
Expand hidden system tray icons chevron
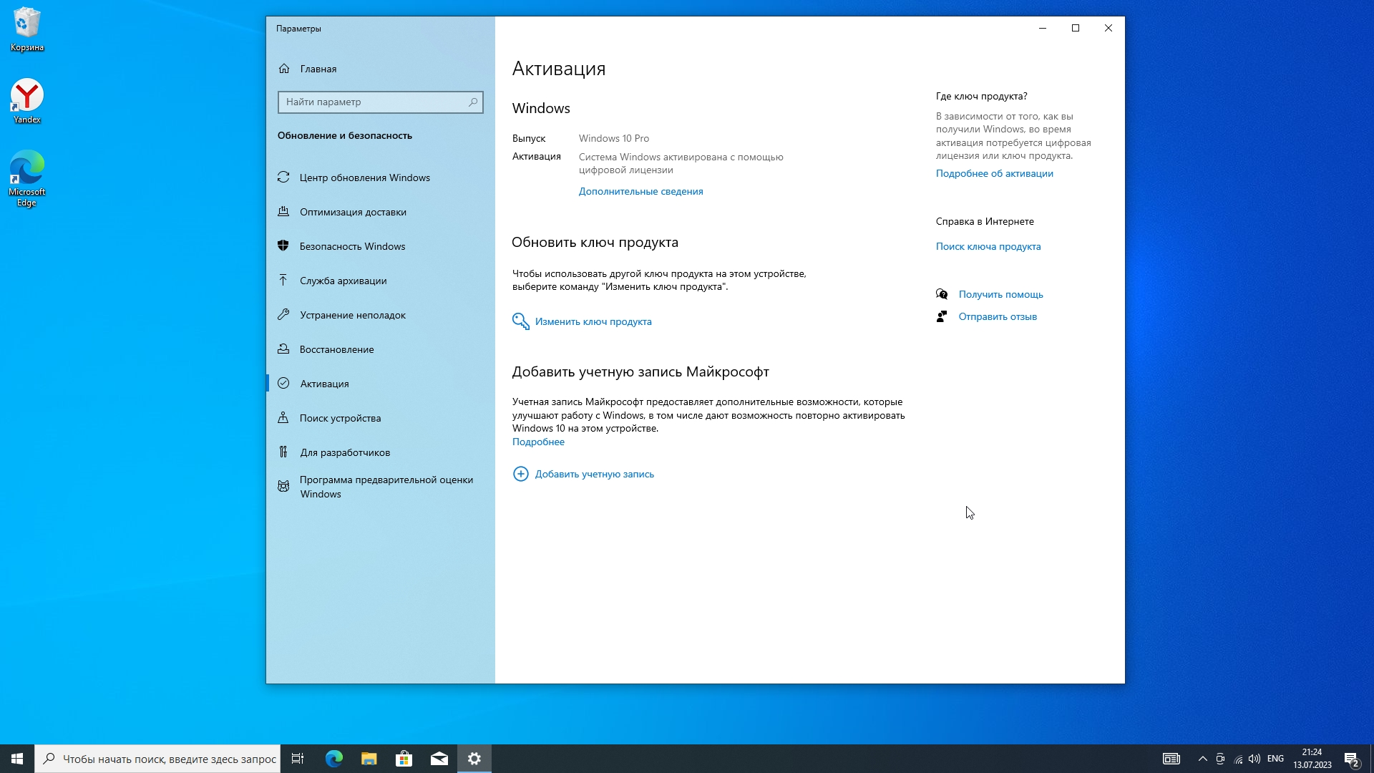point(1202,759)
